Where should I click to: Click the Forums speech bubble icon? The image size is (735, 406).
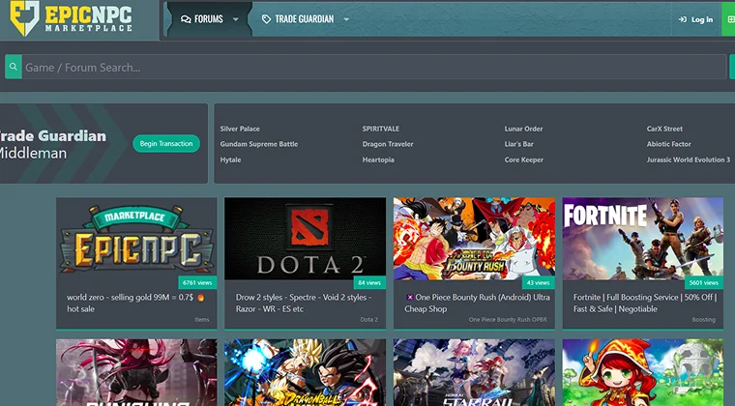click(186, 19)
